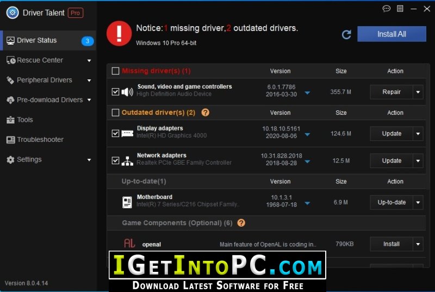Click the Driver Talent logo icon
Image resolution: width=435 pixels, height=292 pixels.
pyautogui.click(x=13, y=13)
